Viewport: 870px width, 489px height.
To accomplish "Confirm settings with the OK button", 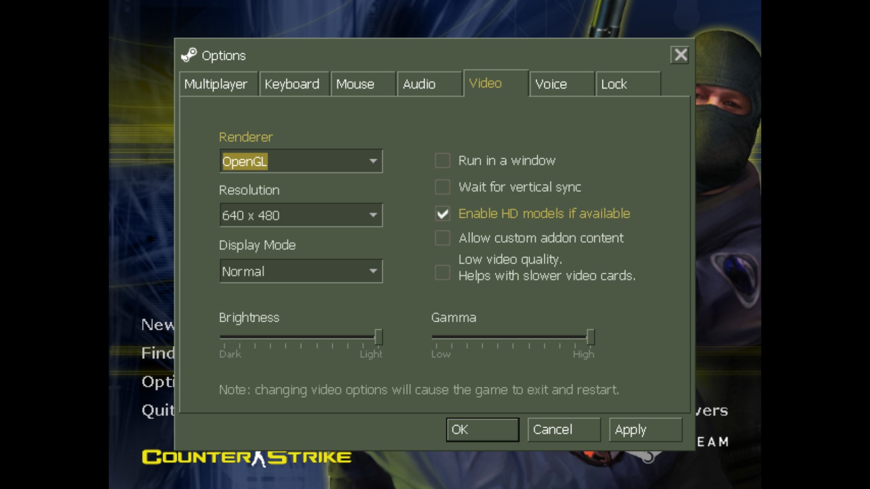I will 483,430.
